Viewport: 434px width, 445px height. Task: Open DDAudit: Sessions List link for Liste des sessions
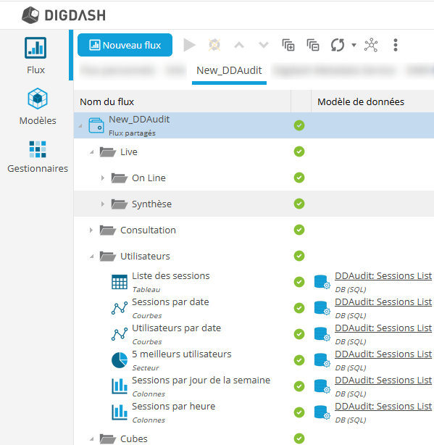[383, 276]
